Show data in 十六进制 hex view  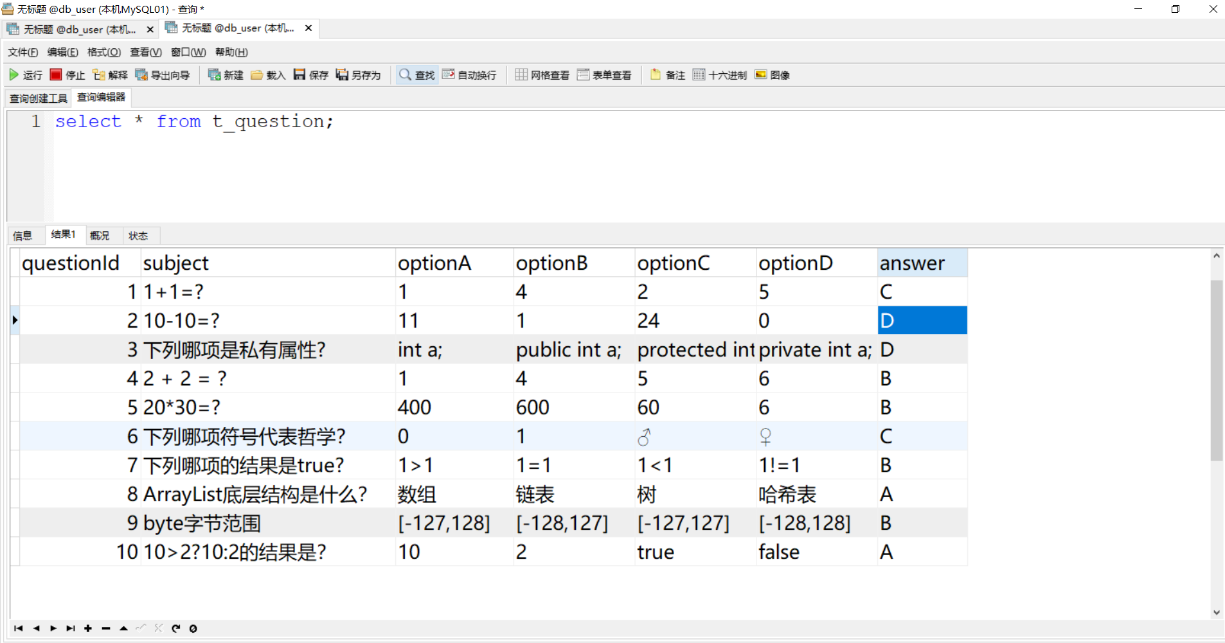point(720,75)
